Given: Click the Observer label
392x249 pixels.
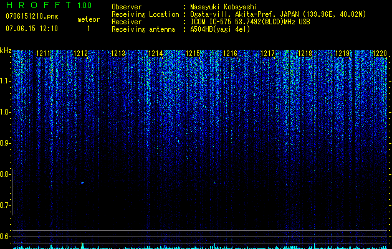Looking at the screenshot, I should (x=127, y=7).
